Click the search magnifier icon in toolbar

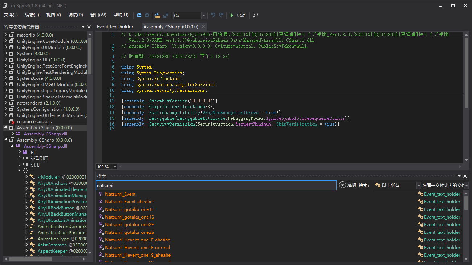pos(256,15)
